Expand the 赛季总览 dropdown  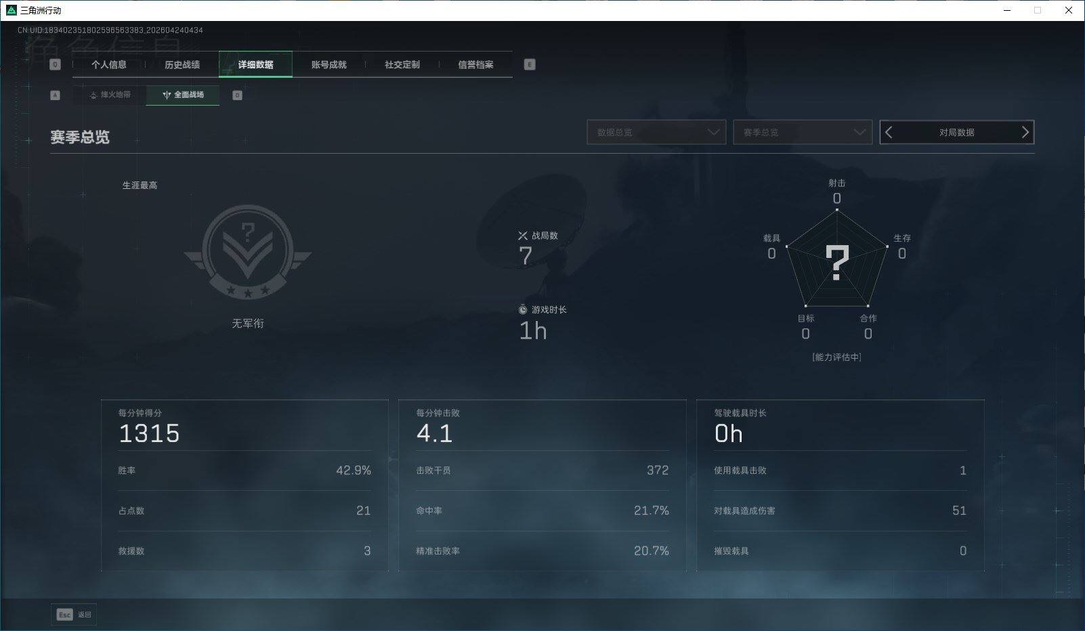(x=803, y=132)
